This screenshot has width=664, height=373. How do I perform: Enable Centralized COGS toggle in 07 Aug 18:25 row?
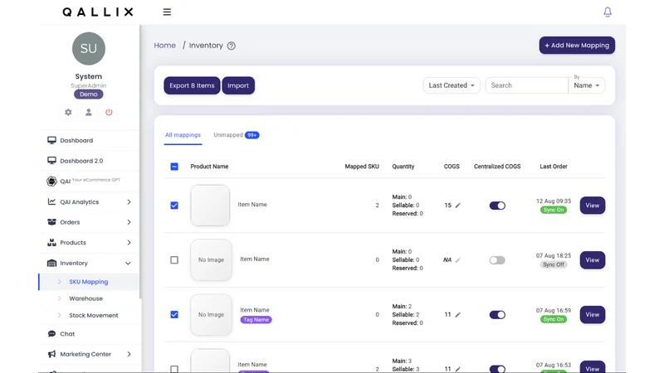tap(497, 260)
